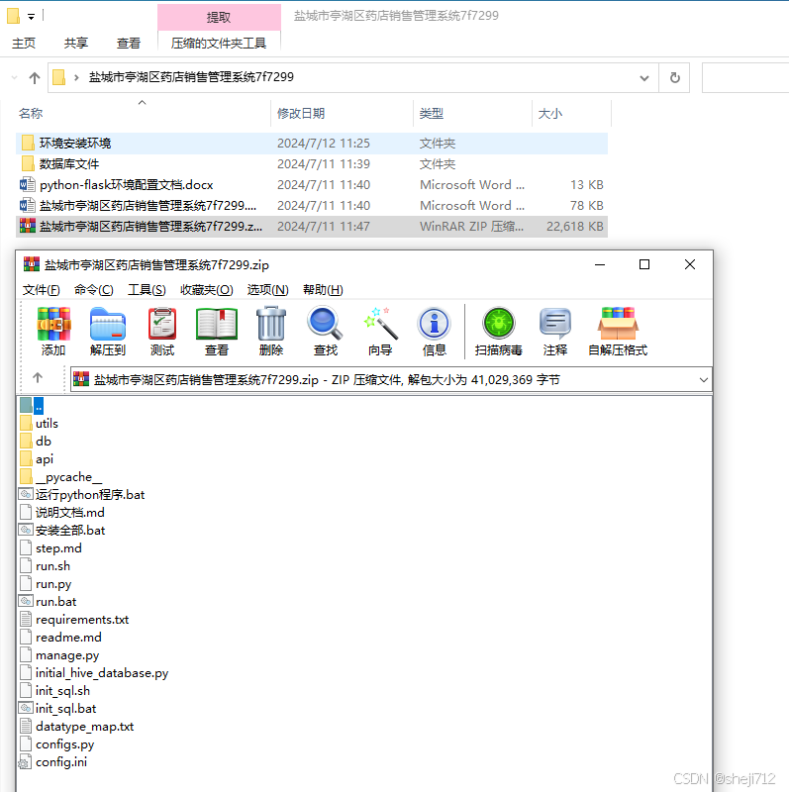This screenshot has height=792, width=789.
Task: Go up a folder in Explorer
Action: point(35,78)
